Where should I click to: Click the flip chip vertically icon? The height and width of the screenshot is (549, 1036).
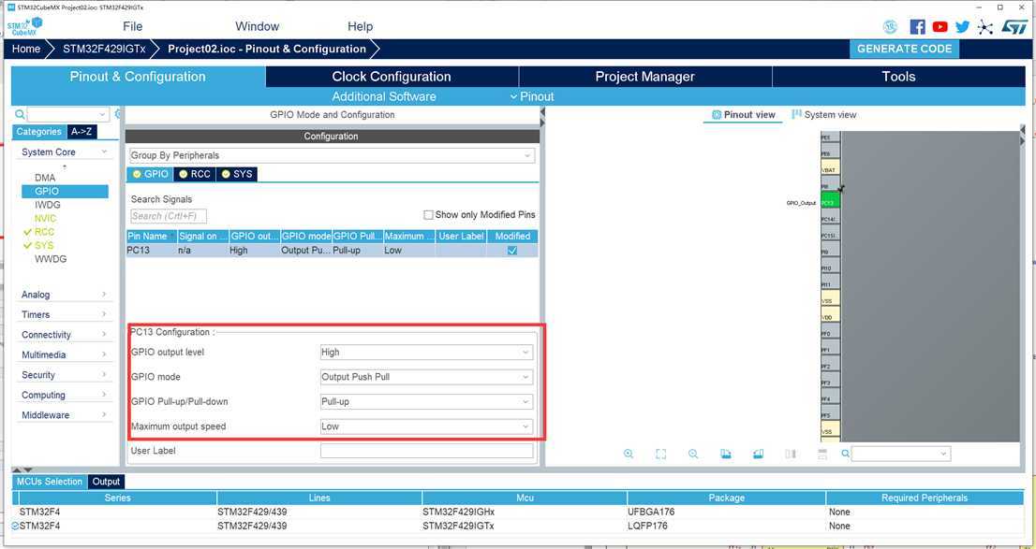pos(822,454)
